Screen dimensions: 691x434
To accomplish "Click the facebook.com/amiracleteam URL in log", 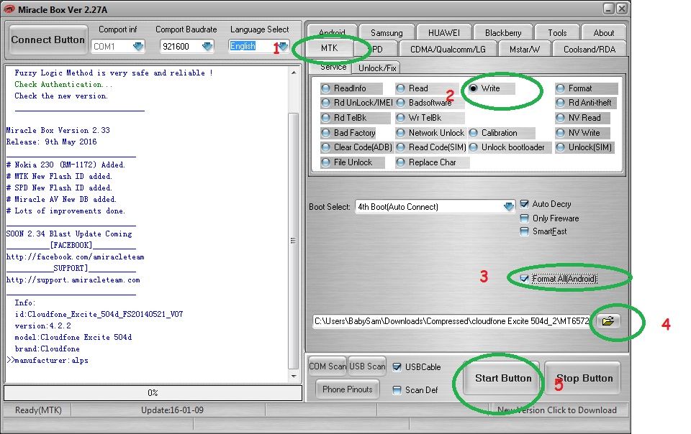I will pyautogui.click(x=75, y=257).
